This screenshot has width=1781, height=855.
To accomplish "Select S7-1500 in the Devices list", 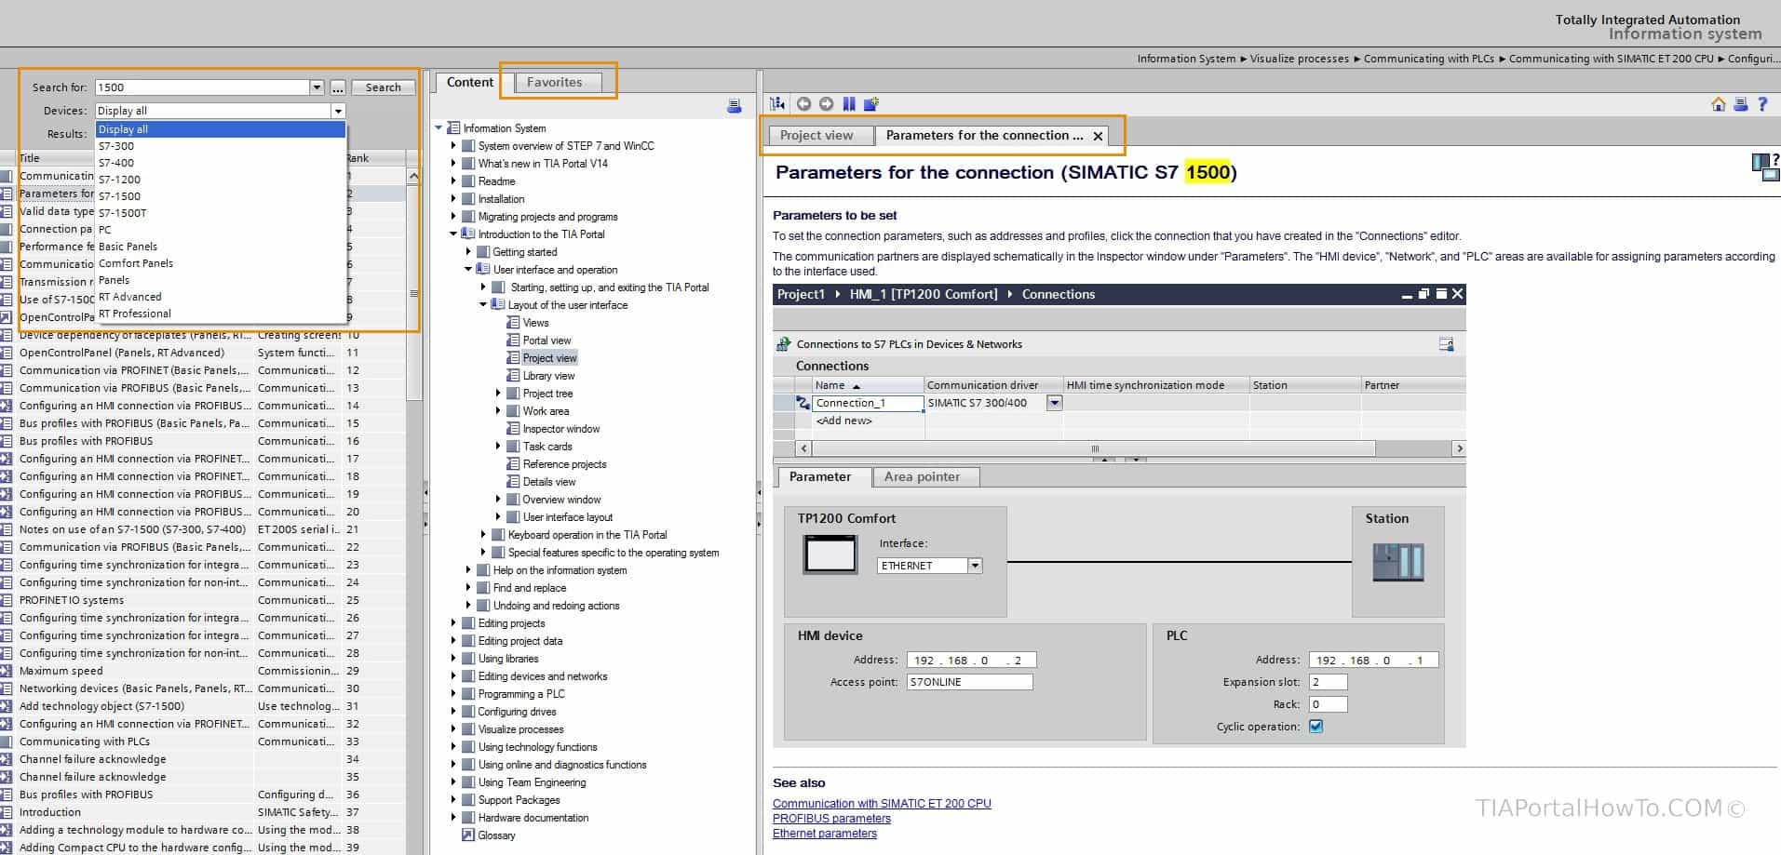I will click(119, 195).
